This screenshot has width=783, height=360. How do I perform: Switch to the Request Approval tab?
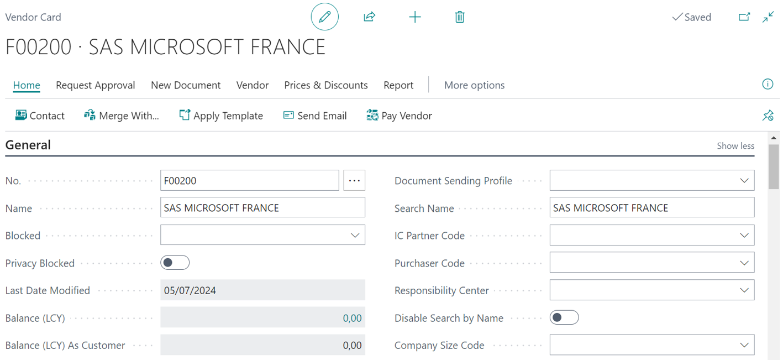(95, 85)
